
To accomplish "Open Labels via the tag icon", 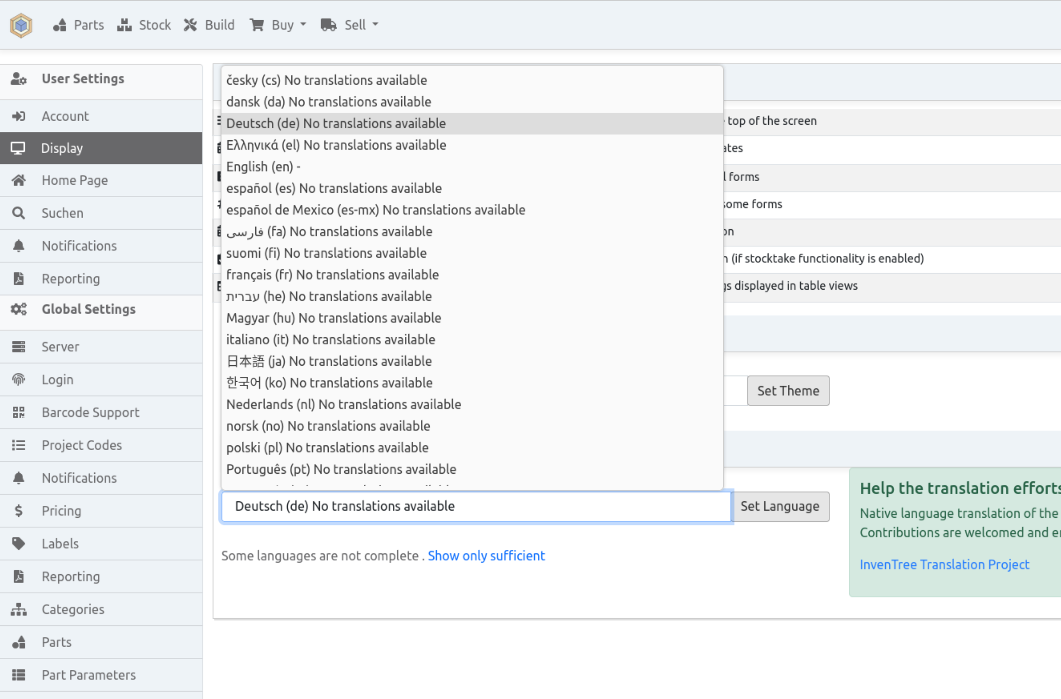I will [x=19, y=543].
